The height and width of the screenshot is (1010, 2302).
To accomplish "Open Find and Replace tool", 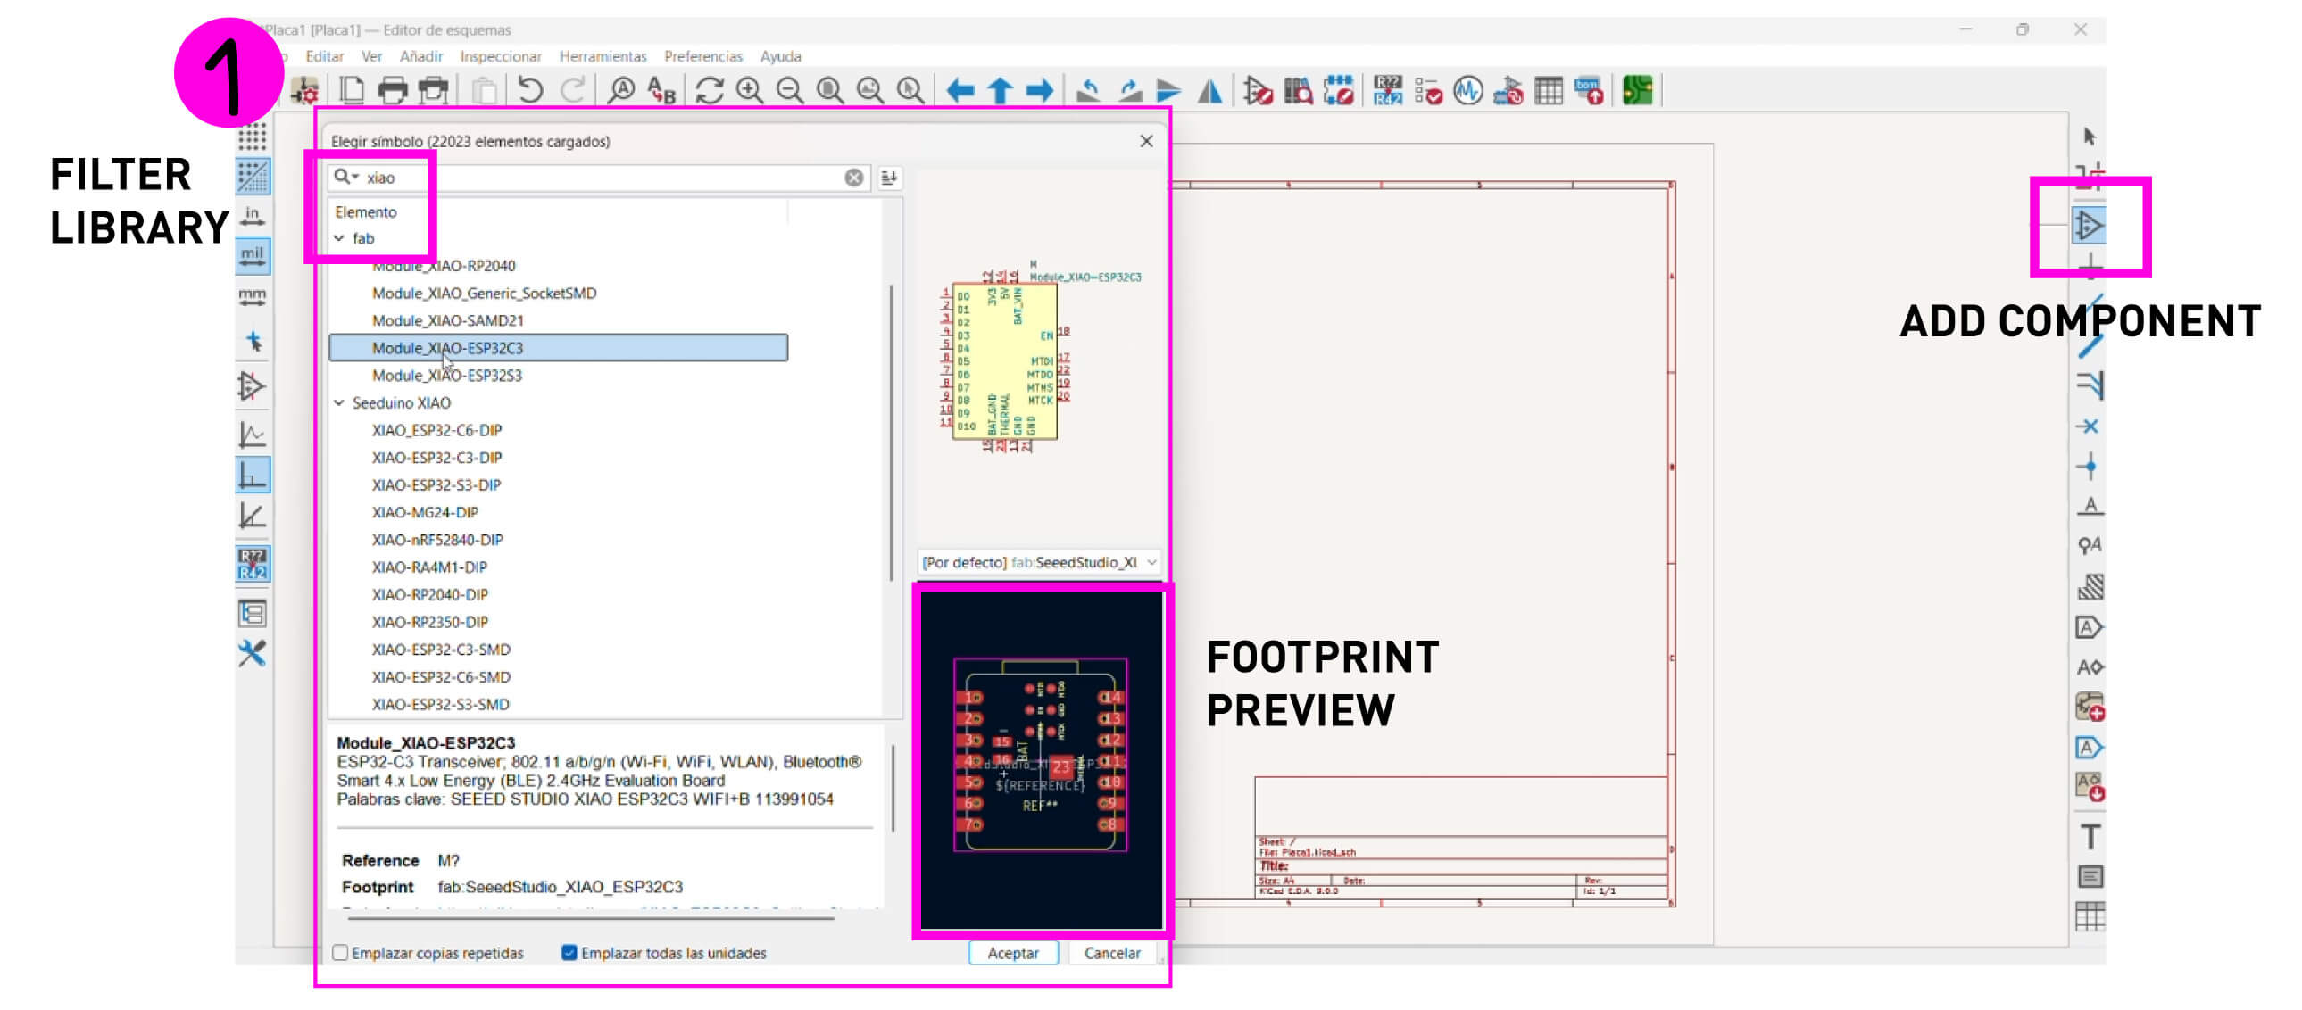I will [661, 90].
